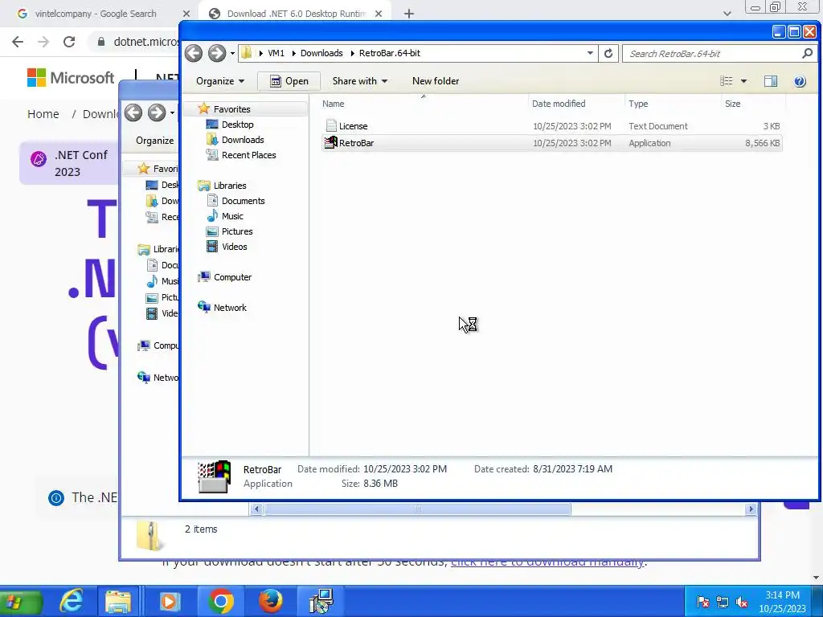
Task: Click the Home breadcrumb link on page
Action: (x=43, y=114)
